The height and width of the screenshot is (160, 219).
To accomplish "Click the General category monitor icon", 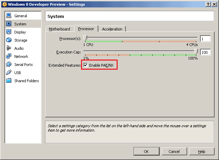I will tap(9, 16).
